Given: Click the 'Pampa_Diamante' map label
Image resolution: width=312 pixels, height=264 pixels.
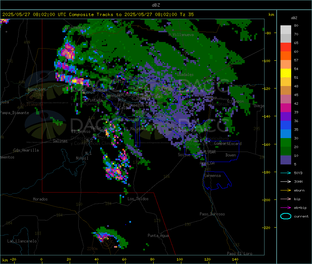Looking at the screenshot, I should pyautogui.click(x=14, y=113).
